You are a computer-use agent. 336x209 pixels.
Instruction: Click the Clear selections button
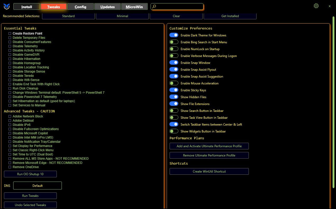pos(176,16)
